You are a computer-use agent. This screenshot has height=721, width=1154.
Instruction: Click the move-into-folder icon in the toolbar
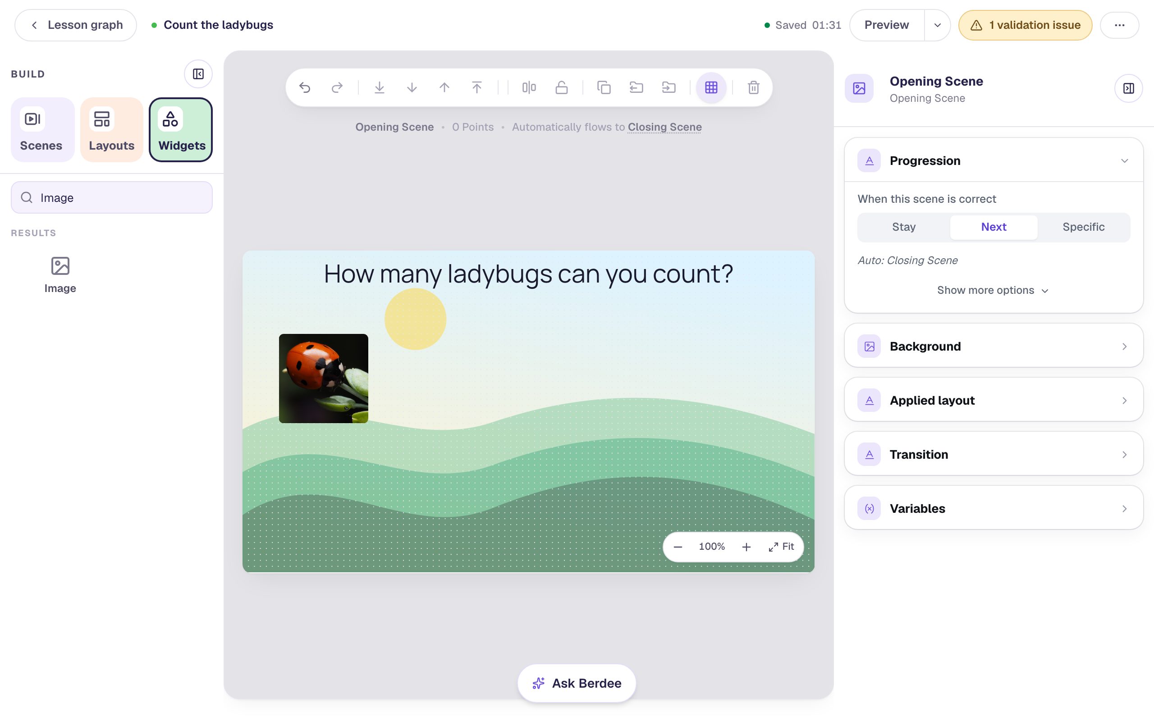coord(669,87)
